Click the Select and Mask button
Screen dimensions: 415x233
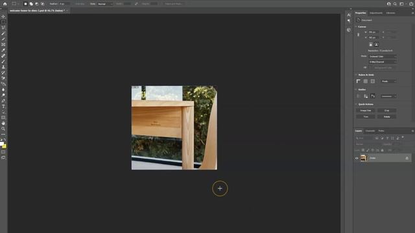pos(174,4)
